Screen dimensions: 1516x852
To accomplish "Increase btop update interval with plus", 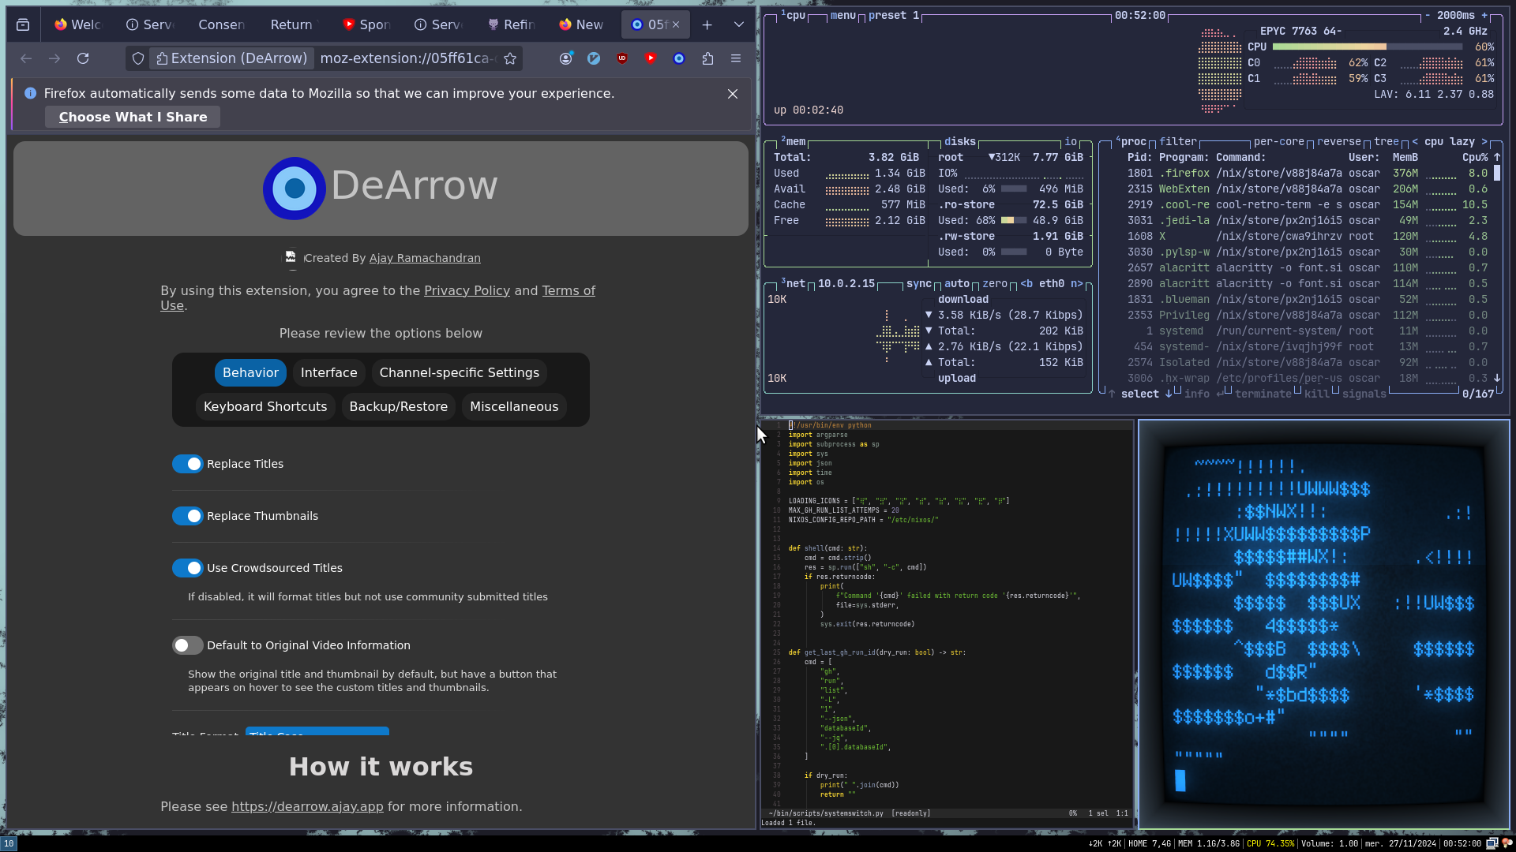I will (x=1484, y=16).
